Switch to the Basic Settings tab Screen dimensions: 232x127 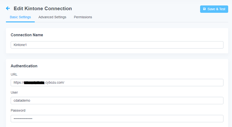[20, 17]
